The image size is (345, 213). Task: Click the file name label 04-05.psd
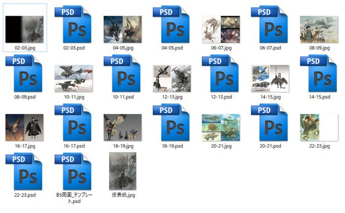(x=172, y=48)
